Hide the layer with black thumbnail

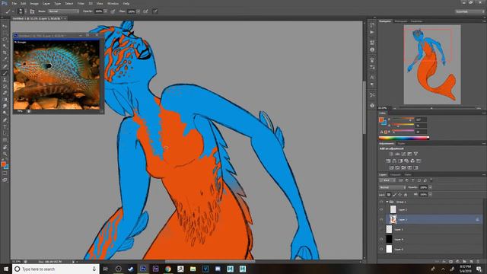point(381,239)
